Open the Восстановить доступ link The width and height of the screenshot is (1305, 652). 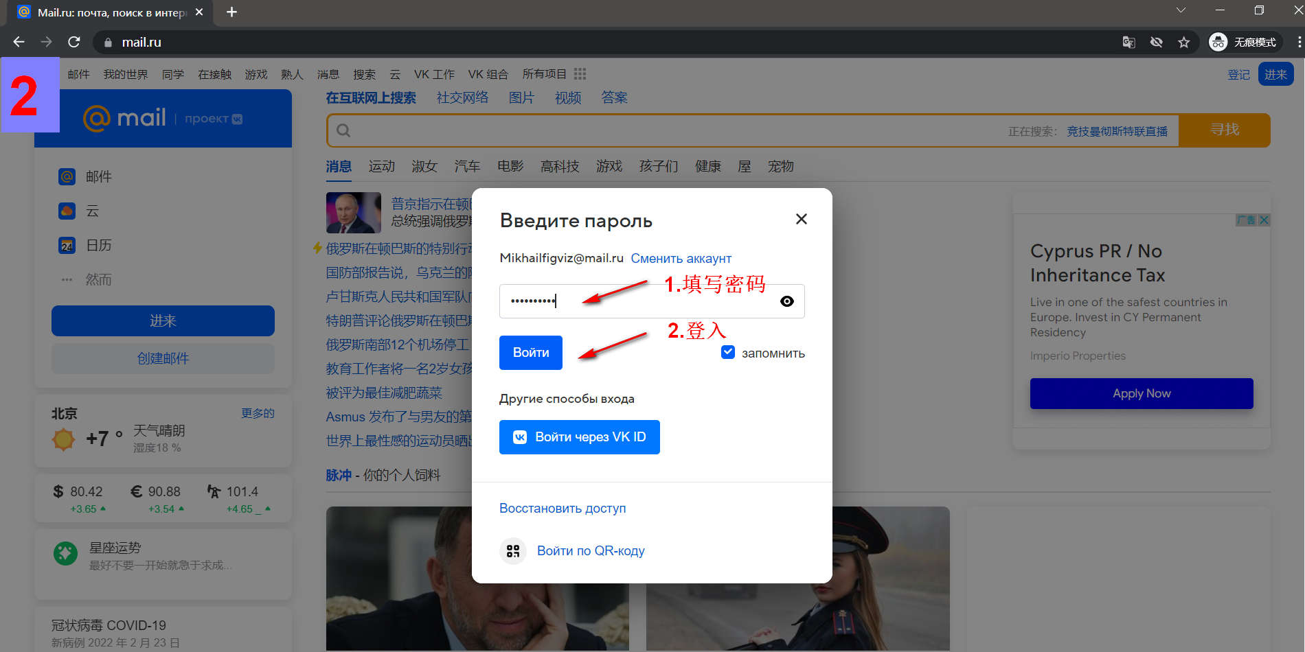point(563,509)
